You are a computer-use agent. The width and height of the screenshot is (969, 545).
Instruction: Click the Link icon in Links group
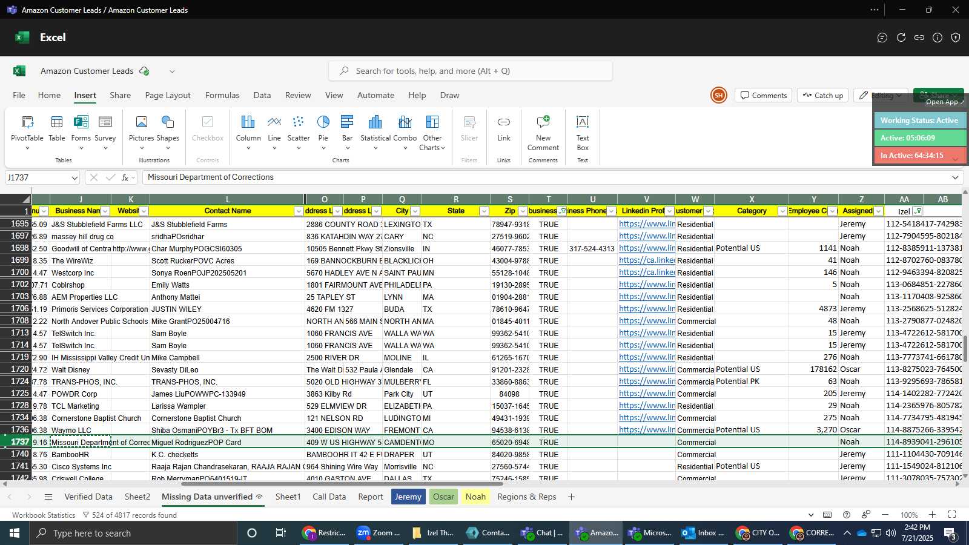504,128
